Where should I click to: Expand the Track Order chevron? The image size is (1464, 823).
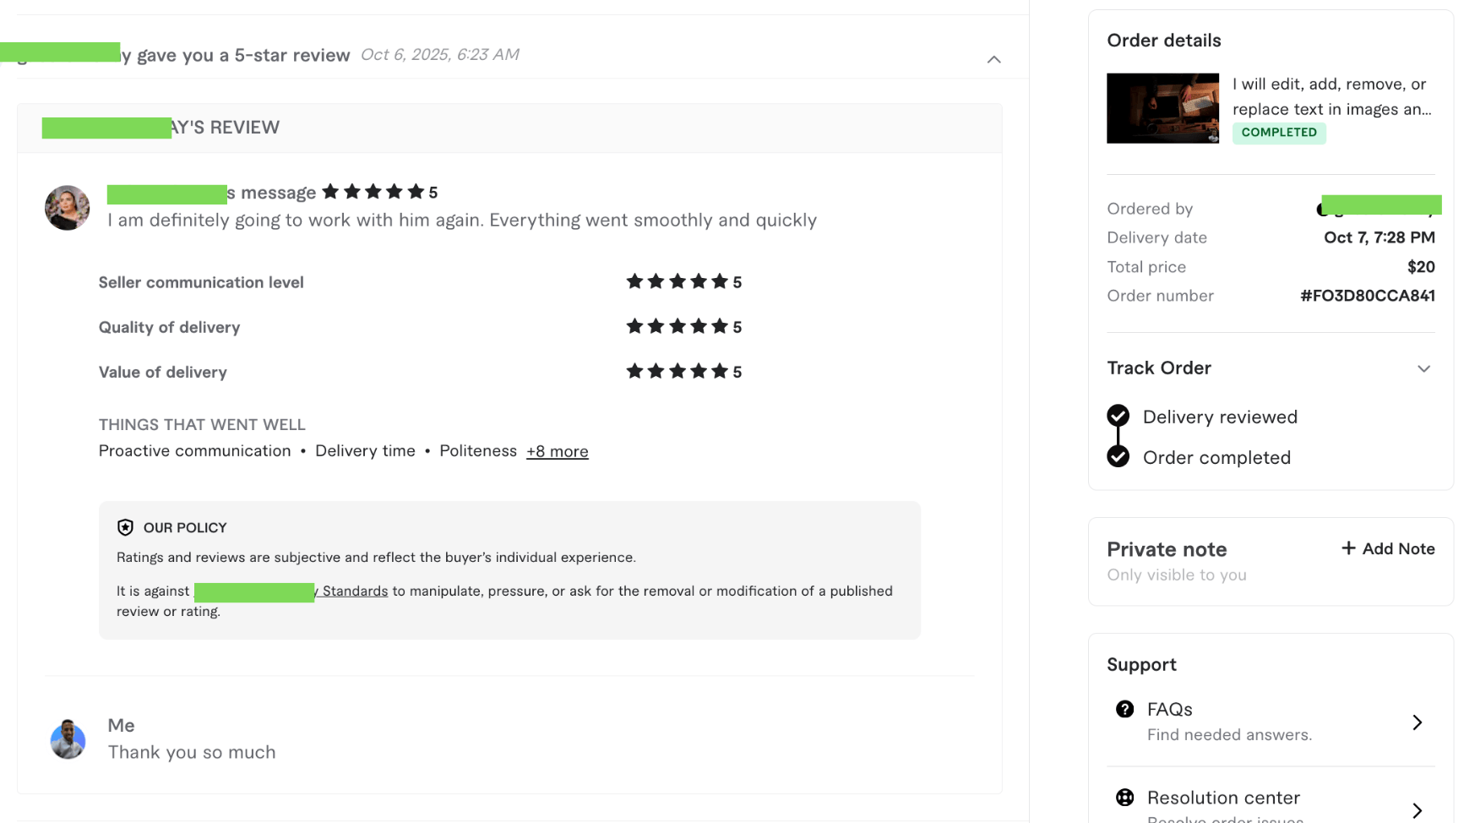[1423, 368]
